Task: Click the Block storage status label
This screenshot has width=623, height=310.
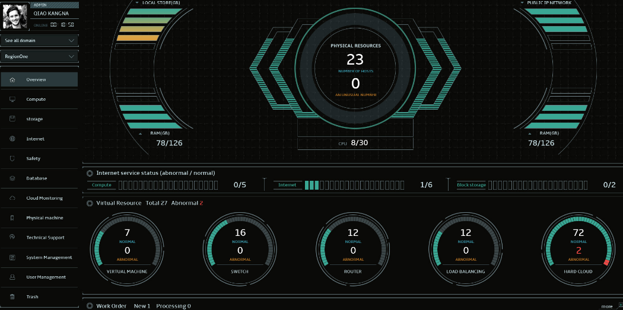Action: (471, 185)
